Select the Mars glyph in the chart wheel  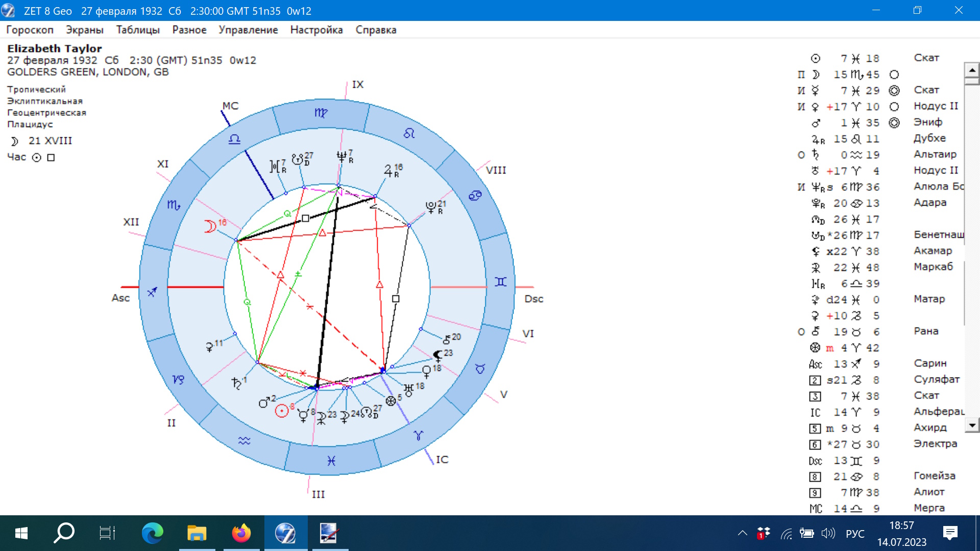[264, 403]
